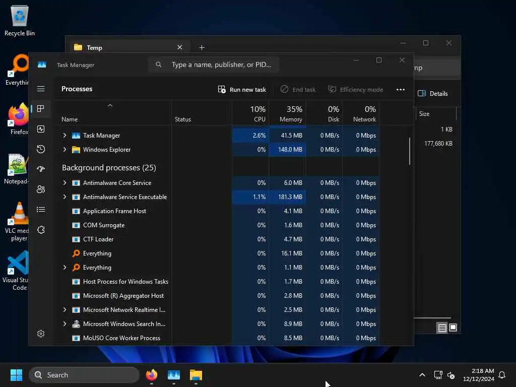Click the Efficiency mode button

355,90
